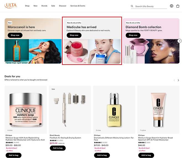Screen dimensions: 182x158
Task: Open the Brands menu
Action: 44,6
